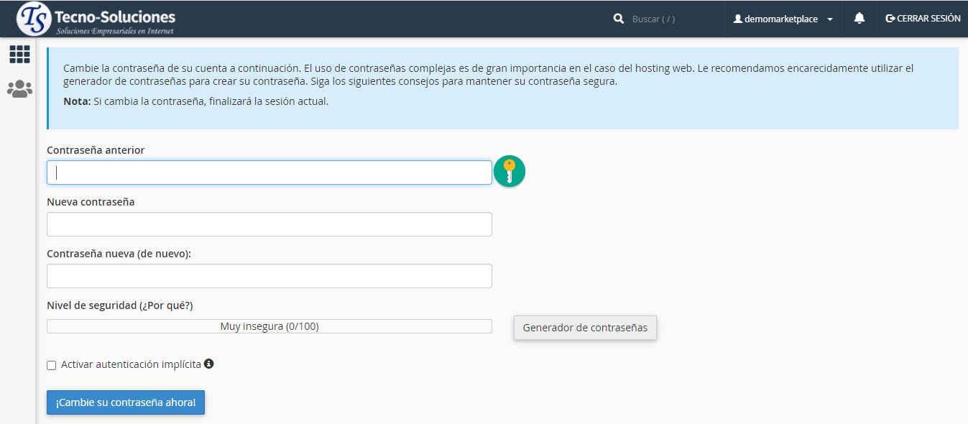Click the Muy insegura strength meter bar
The width and height of the screenshot is (968, 424).
[x=269, y=326]
